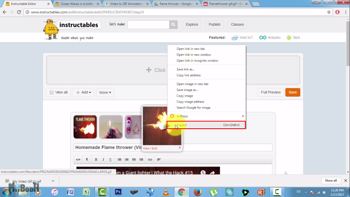Image resolution: width=350 pixels, height=197 pixels.
Task: Bookmark this page with the star icon
Action: (329, 12)
